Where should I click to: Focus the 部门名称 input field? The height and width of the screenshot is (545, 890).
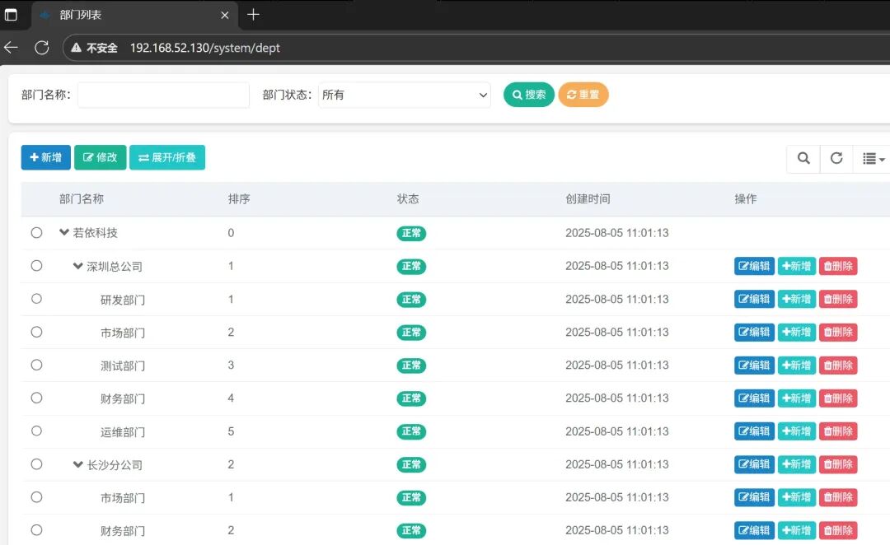coord(163,95)
